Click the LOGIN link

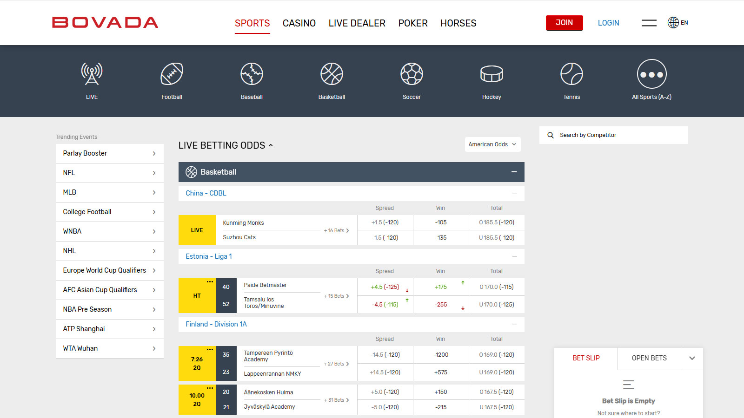(608, 23)
